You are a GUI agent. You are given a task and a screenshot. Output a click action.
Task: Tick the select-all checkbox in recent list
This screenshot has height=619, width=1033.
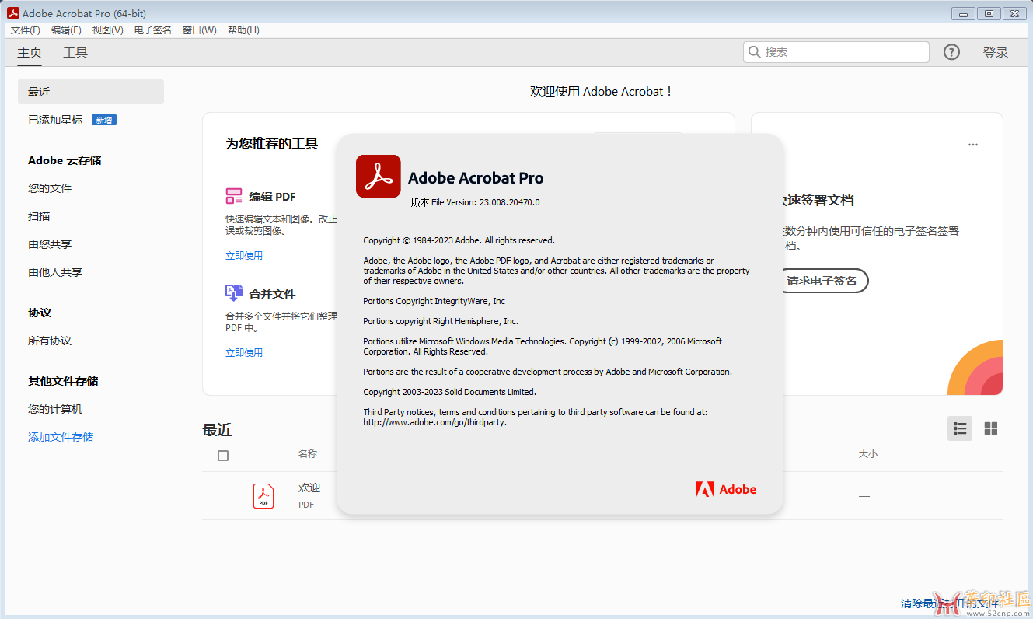[x=223, y=456]
